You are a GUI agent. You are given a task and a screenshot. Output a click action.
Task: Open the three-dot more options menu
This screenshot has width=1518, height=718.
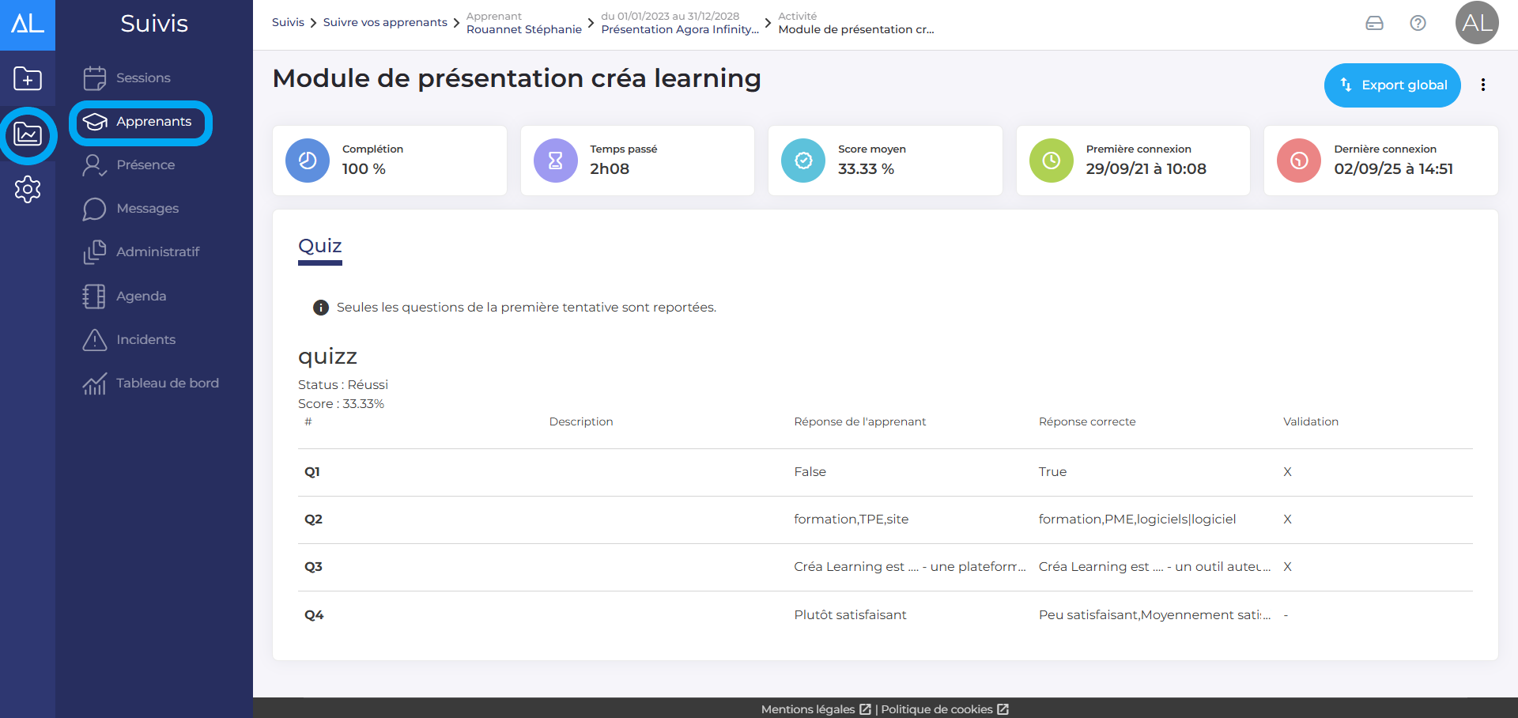[1482, 85]
